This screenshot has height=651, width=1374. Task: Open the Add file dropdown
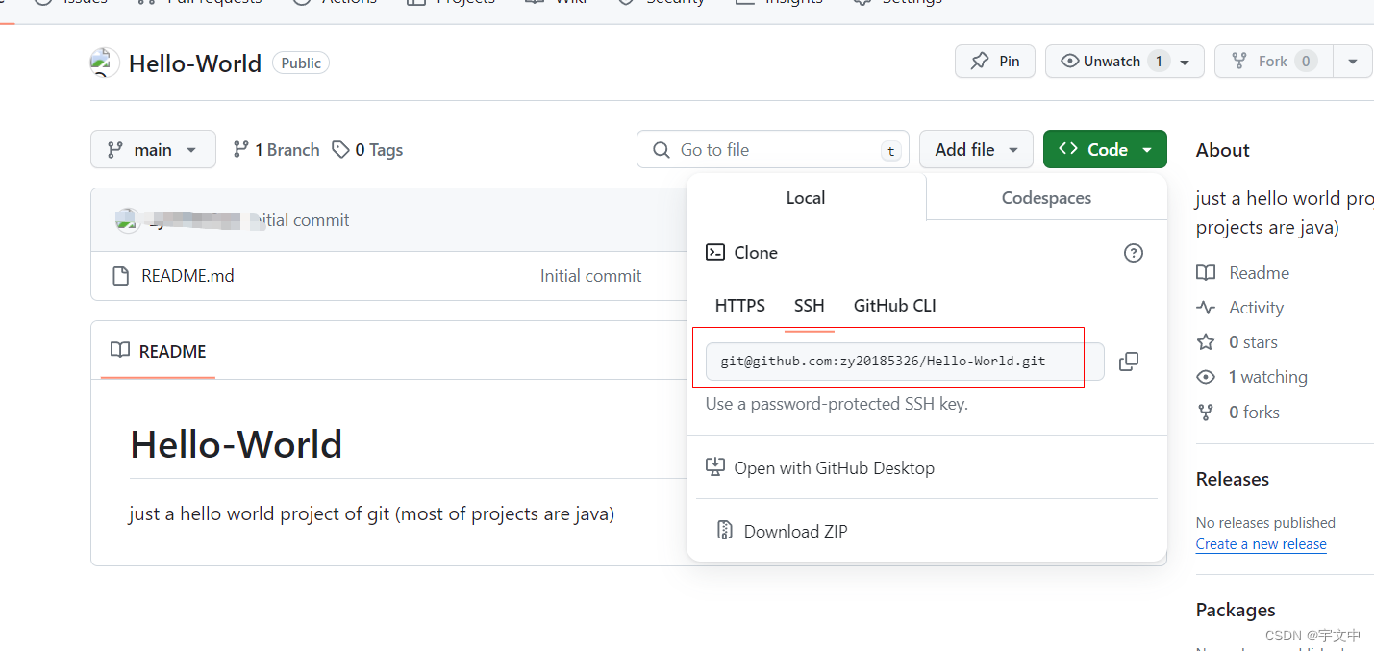point(976,149)
